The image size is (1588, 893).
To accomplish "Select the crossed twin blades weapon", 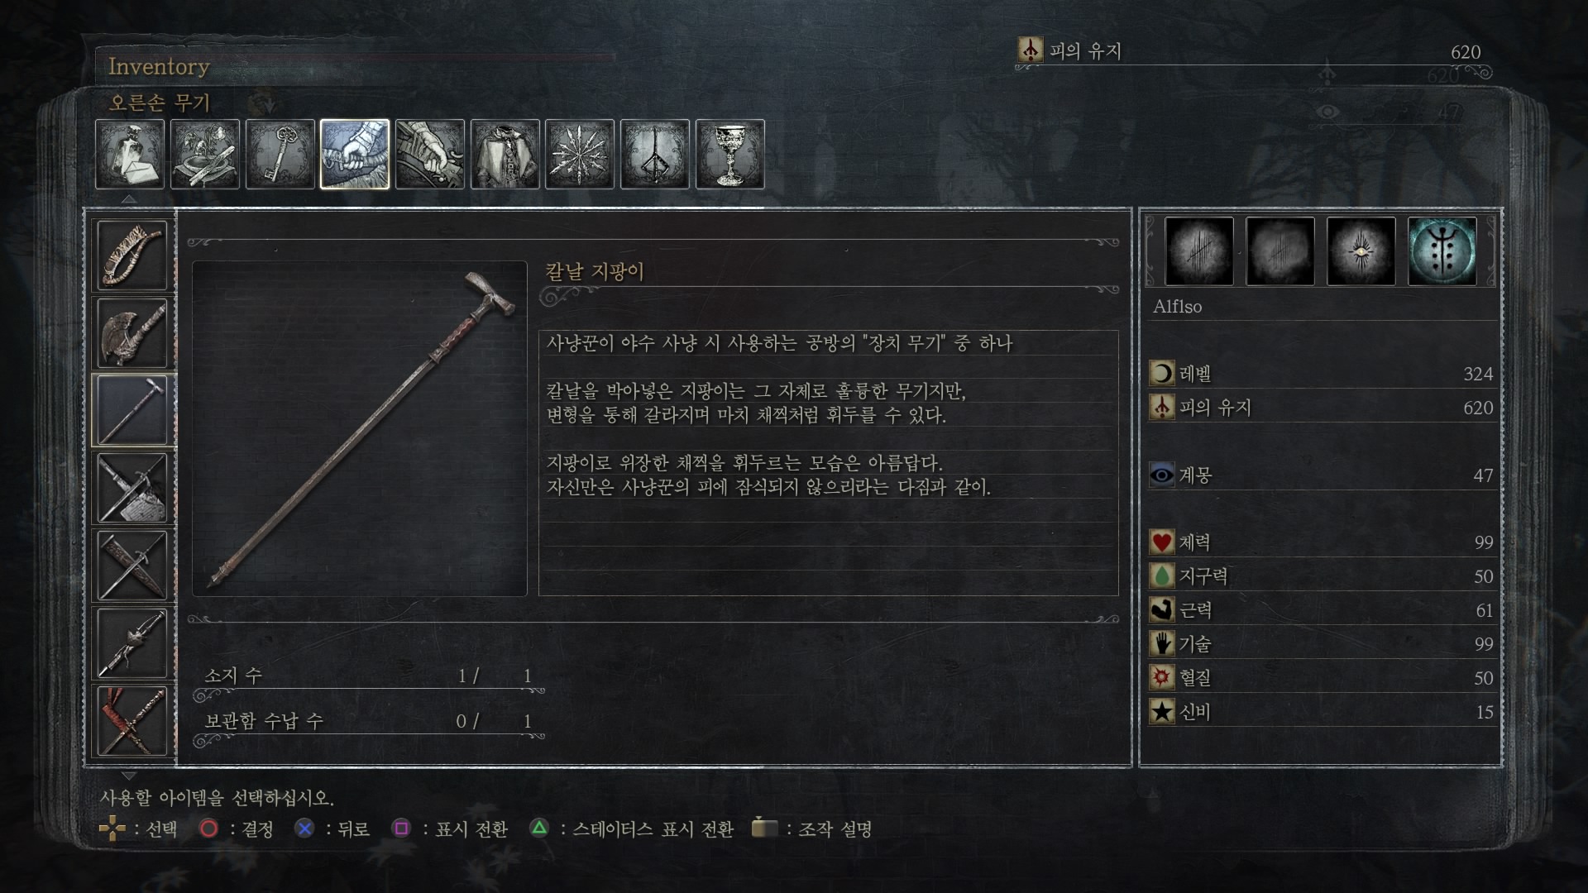I will [132, 566].
